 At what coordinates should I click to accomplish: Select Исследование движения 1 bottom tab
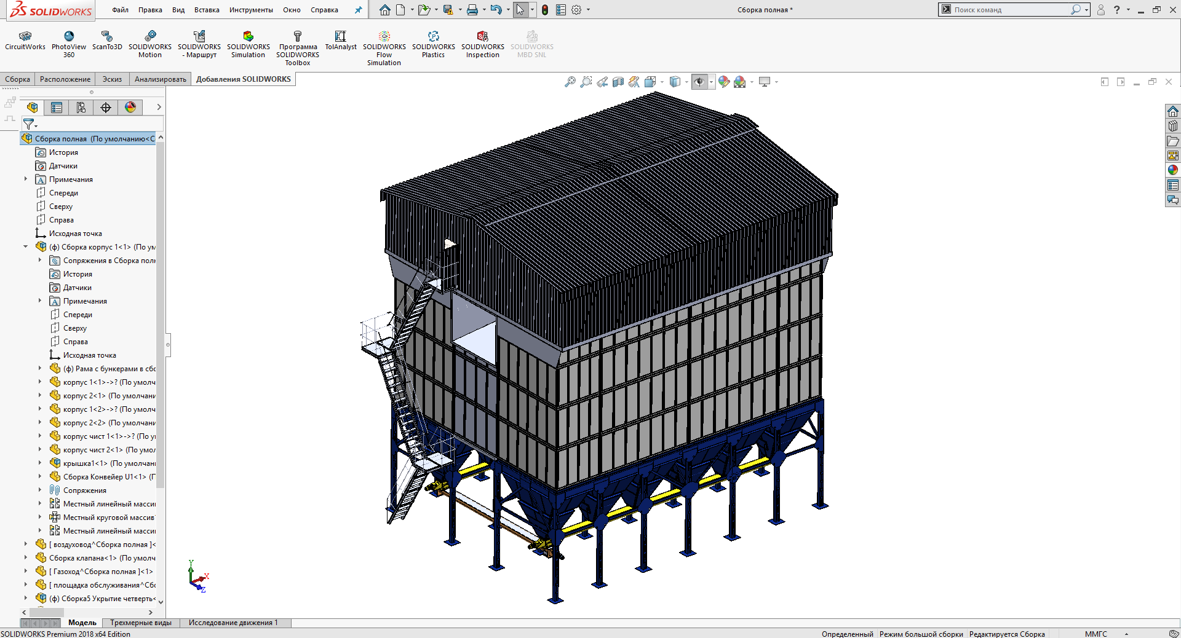[233, 623]
